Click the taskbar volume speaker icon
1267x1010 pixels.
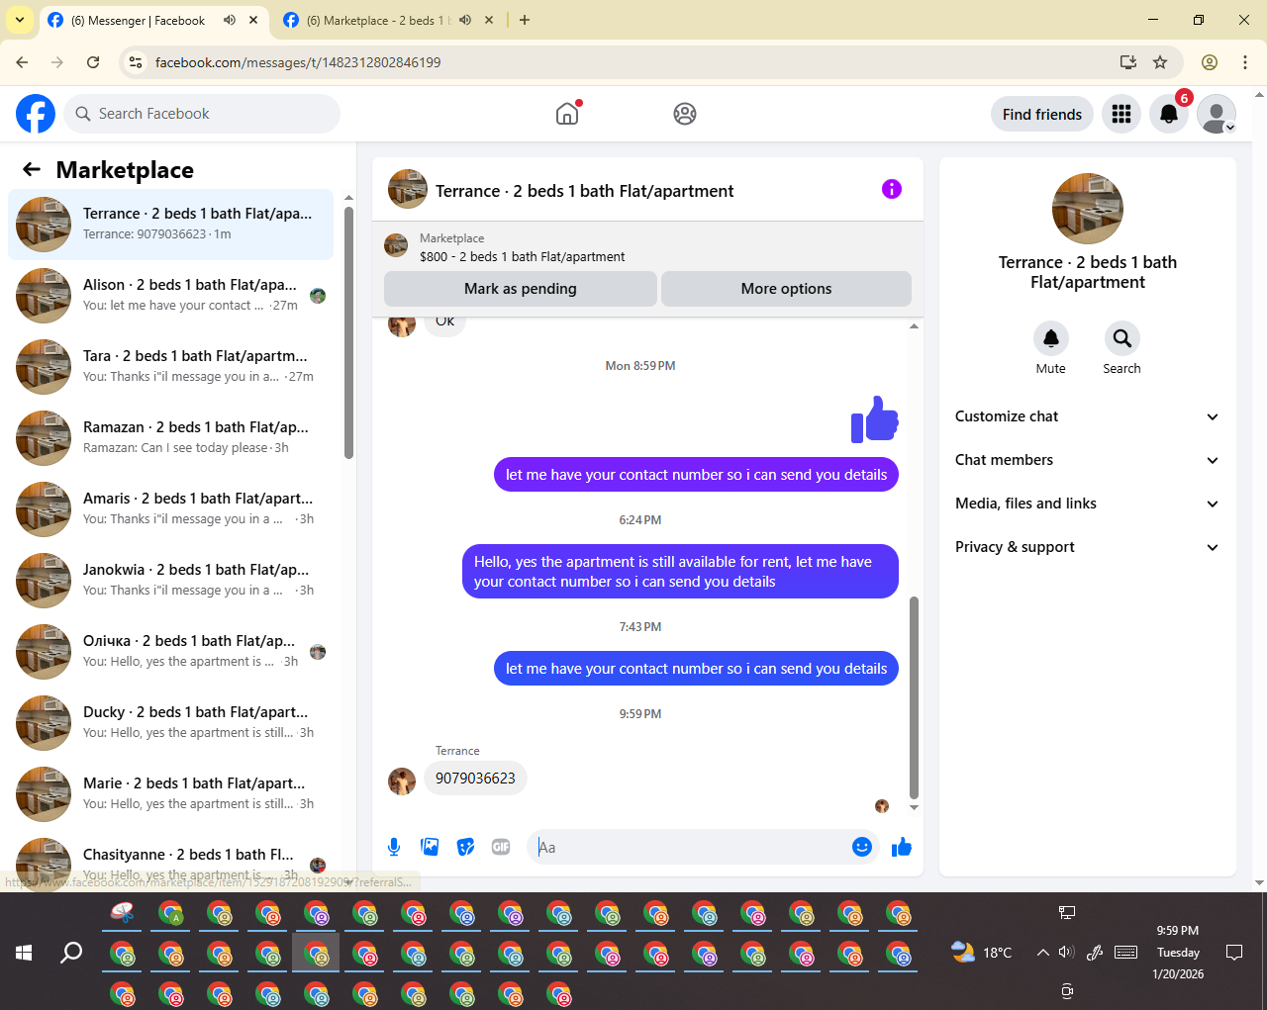click(x=1066, y=953)
